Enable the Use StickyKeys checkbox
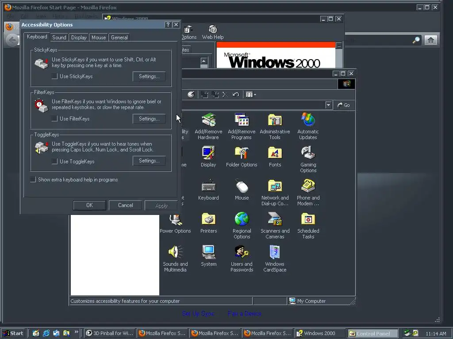The image size is (453, 339). (x=54, y=76)
